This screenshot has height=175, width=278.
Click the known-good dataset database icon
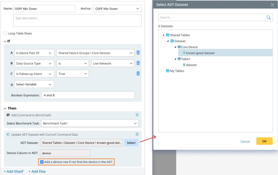coord(184,53)
